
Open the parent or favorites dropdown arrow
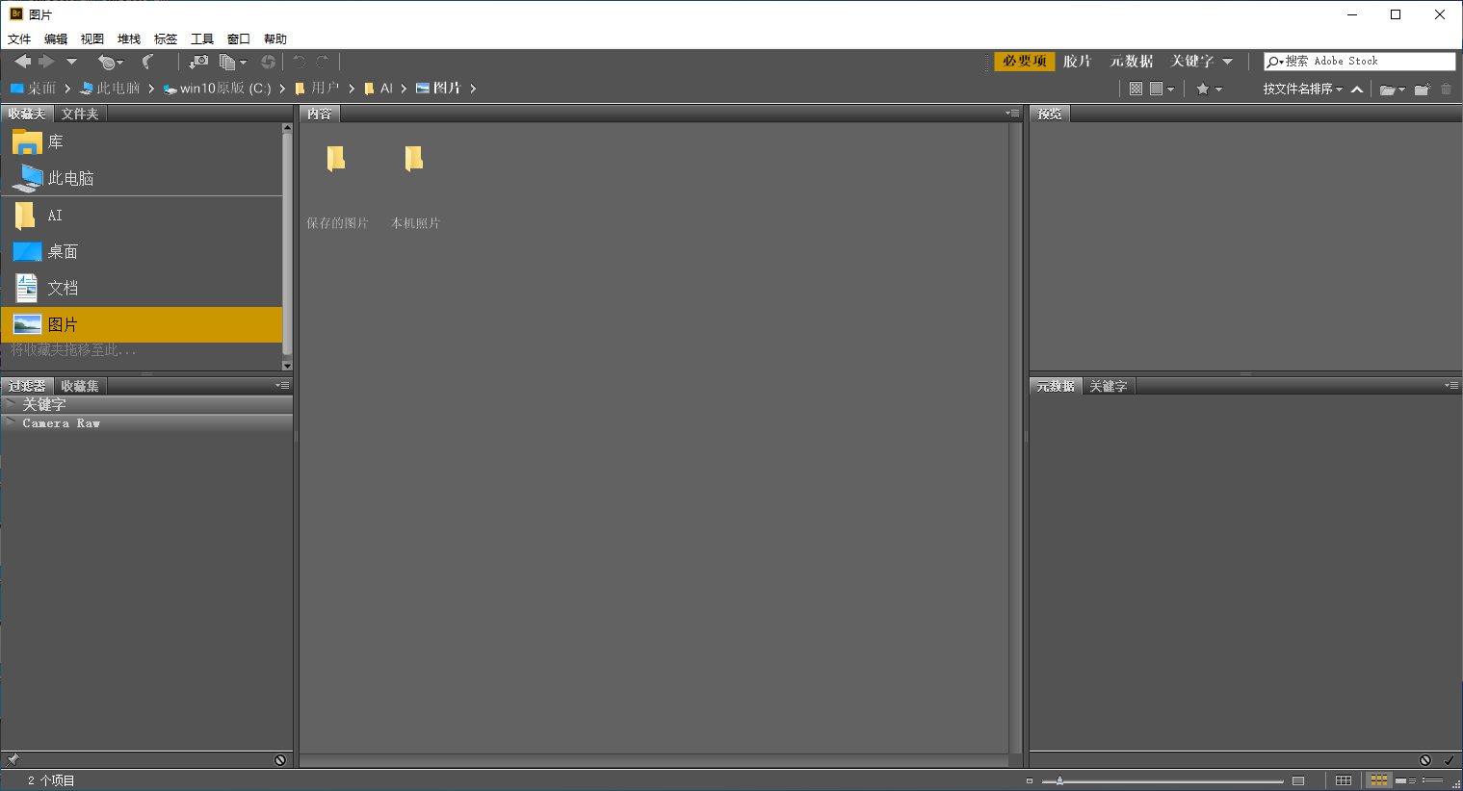coord(71,62)
